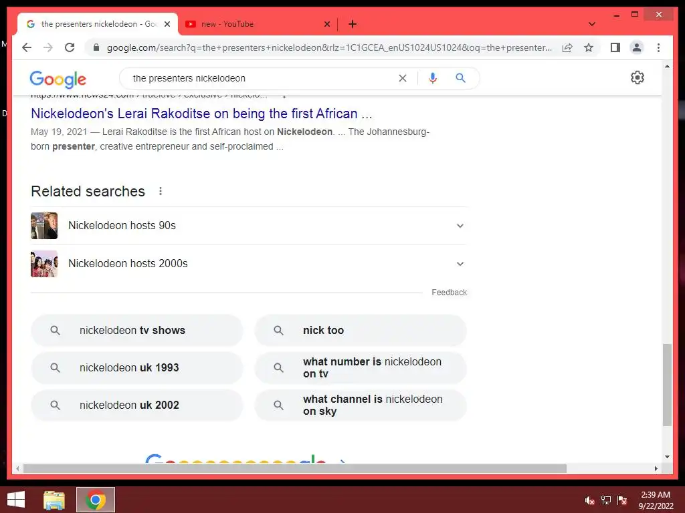685x513 pixels.
Task: Click the padlock site info icon
Action: click(96, 47)
